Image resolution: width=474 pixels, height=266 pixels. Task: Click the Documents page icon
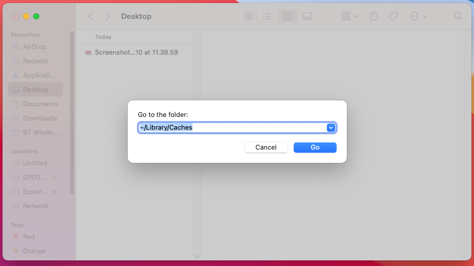[x=16, y=104]
